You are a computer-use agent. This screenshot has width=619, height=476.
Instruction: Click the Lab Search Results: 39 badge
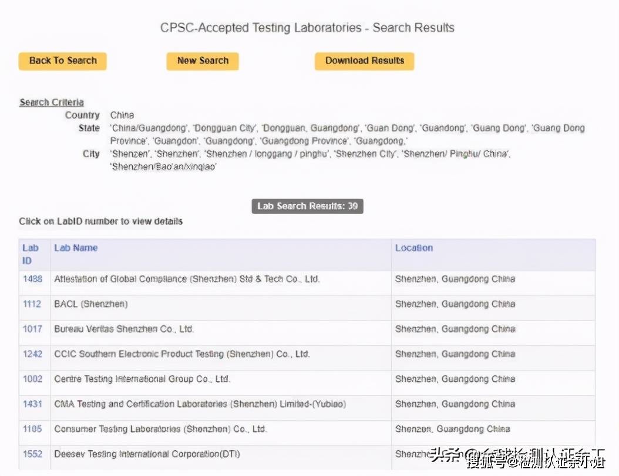(x=307, y=206)
